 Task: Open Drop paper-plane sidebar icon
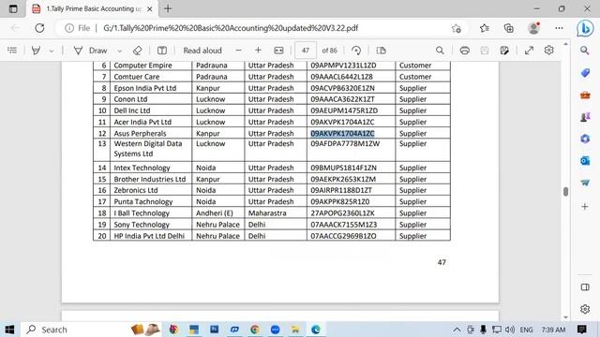point(585,183)
